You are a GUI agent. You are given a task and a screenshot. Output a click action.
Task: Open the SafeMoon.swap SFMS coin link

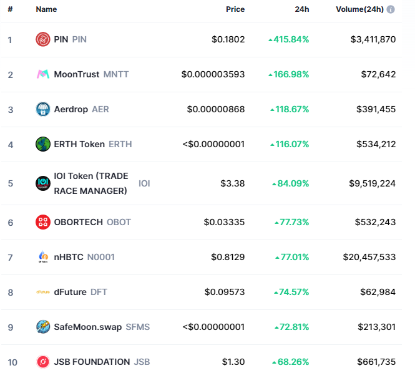[102, 327]
